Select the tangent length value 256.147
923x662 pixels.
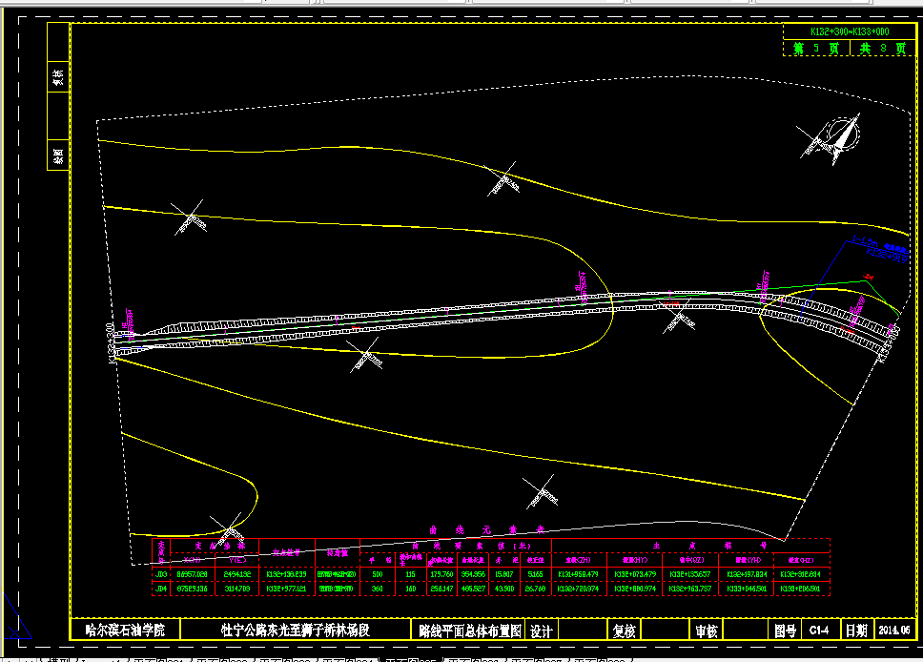(x=441, y=589)
